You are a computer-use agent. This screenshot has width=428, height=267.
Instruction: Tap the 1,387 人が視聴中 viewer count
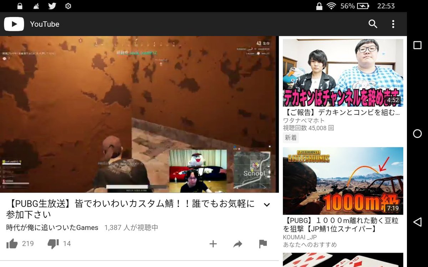[x=131, y=227]
